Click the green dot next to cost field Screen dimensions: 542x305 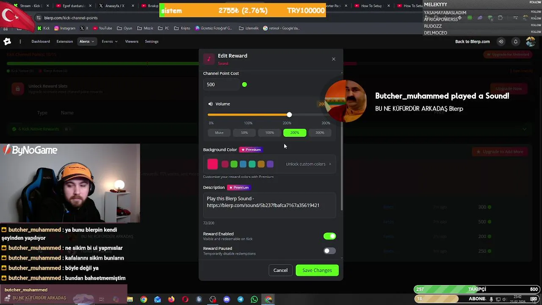pos(244,85)
